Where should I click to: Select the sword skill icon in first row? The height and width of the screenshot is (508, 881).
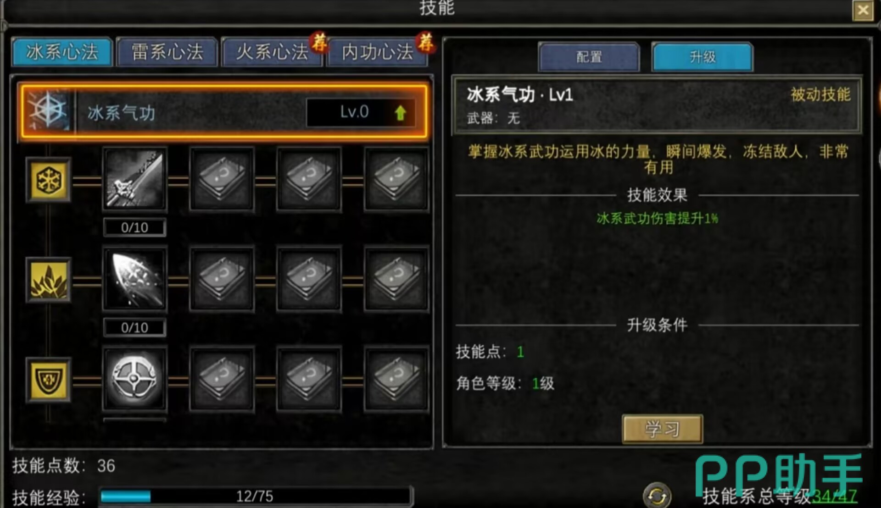point(134,179)
